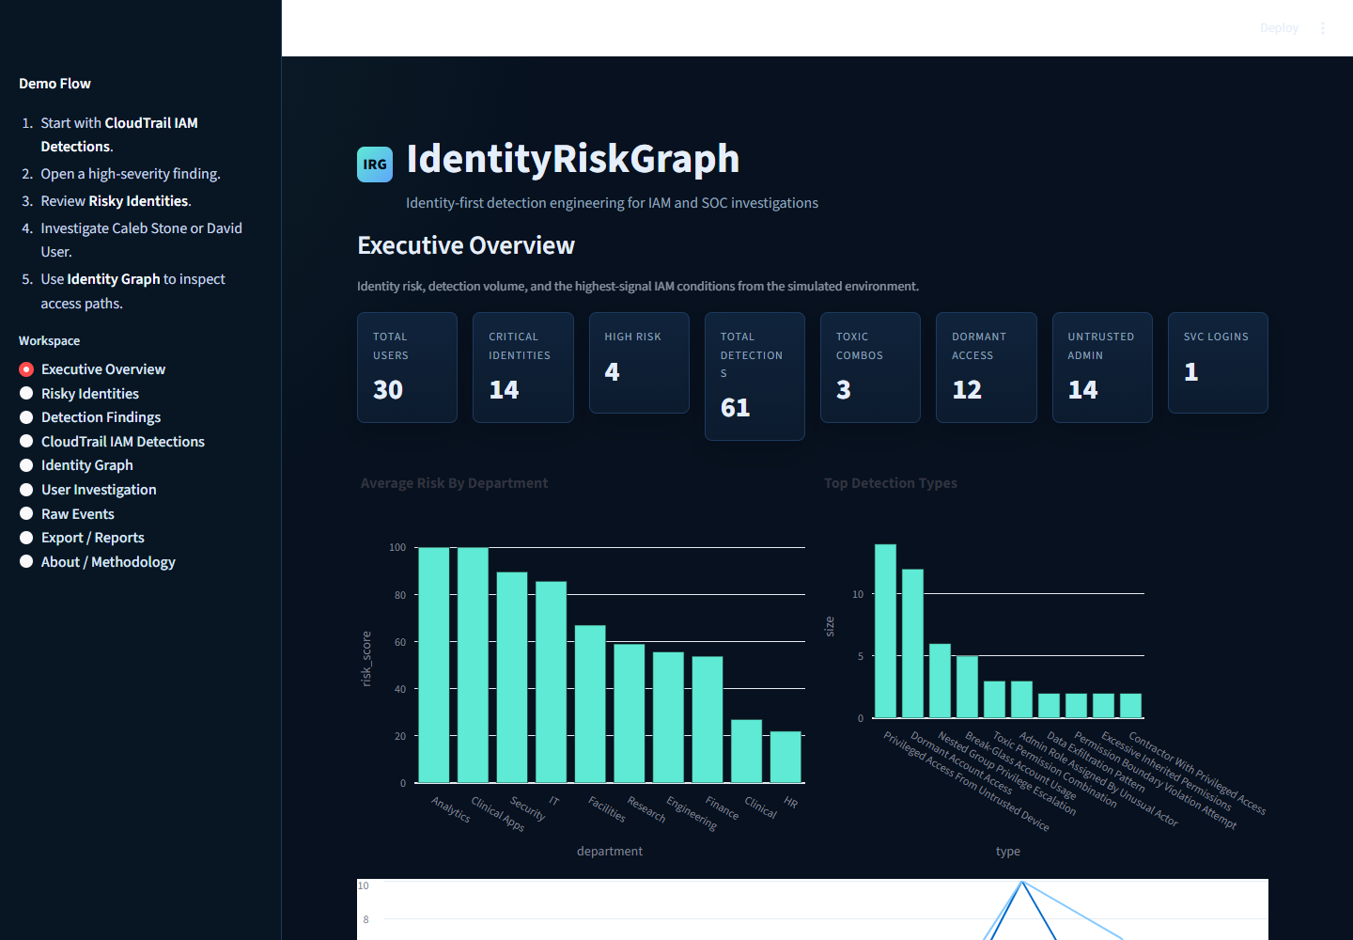Click the Engineering bar in department chart
The image size is (1353, 940).
pos(669,717)
